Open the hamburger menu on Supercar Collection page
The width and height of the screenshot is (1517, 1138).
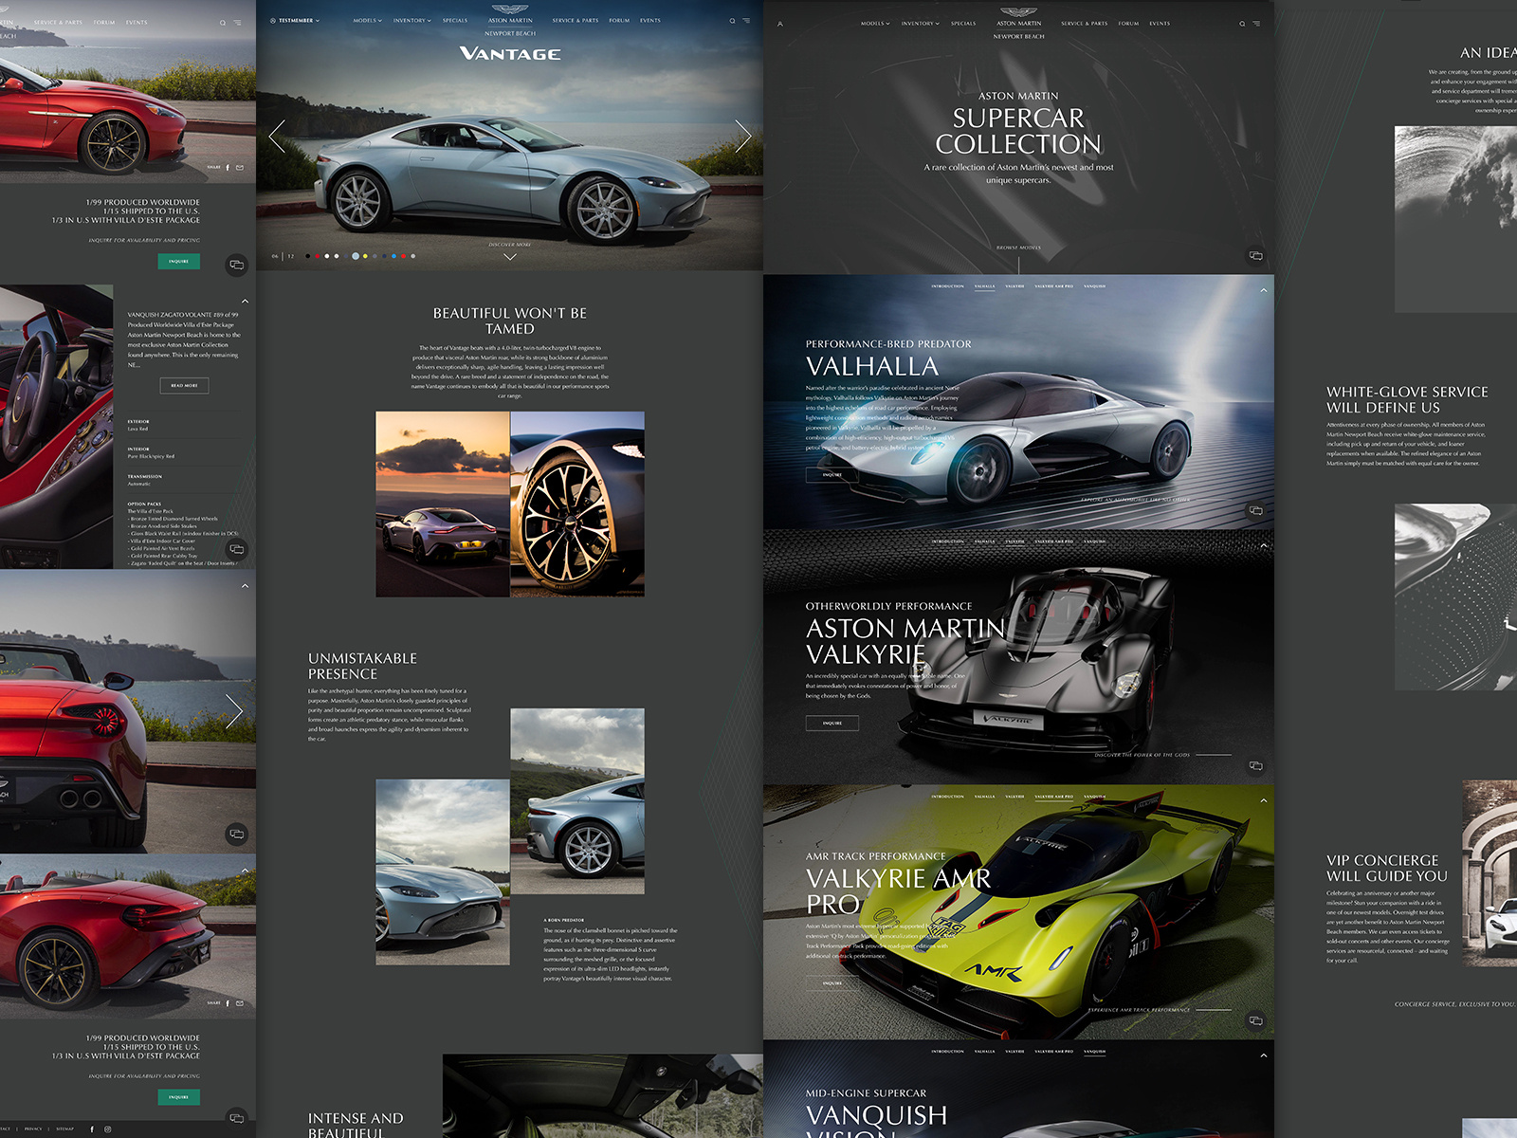point(1256,24)
